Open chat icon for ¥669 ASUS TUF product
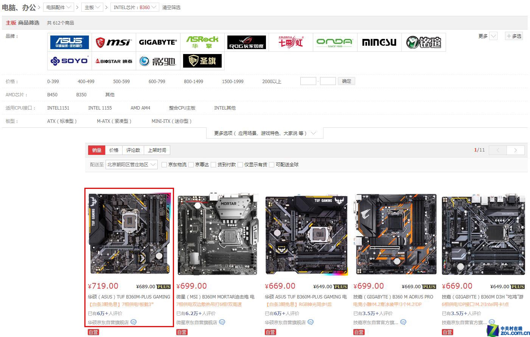This screenshot has width=530, height=337. pos(311,322)
